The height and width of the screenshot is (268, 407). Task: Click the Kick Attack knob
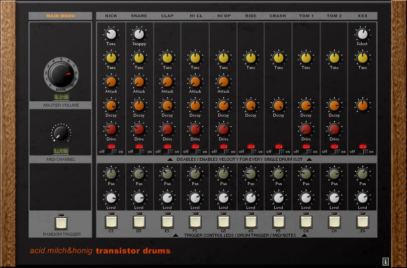[111, 82]
